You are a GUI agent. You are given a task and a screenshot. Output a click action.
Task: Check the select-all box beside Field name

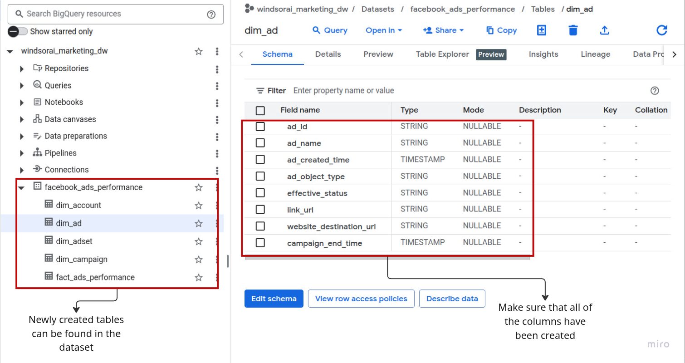260,110
